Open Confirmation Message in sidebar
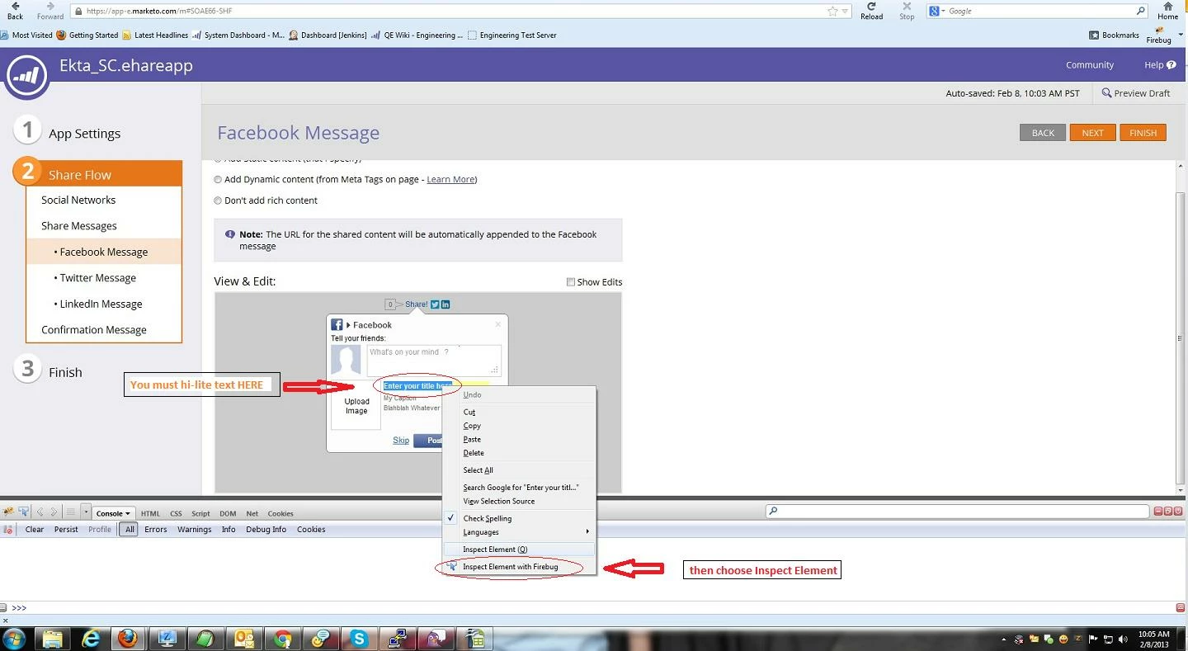The width and height of the screenshot is (1188, 651). [94, 330]
